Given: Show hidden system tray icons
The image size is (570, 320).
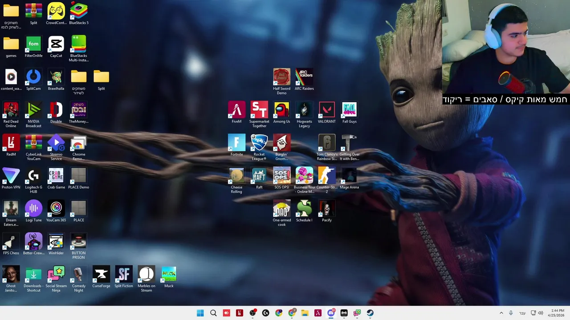Looking at the screenshot, I should click(501, 313).
